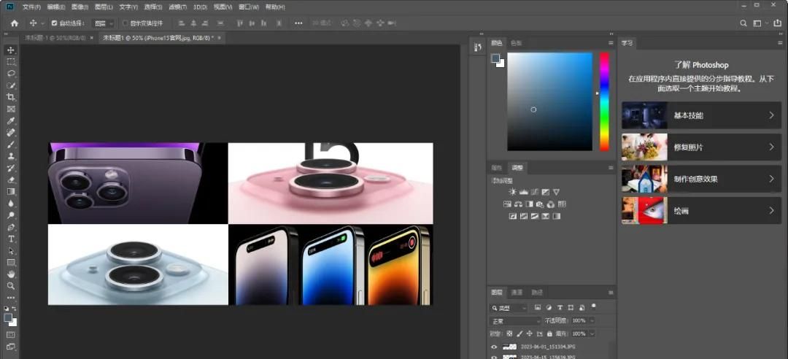Select the Zoom tool in the toolbox

point(10,285)
